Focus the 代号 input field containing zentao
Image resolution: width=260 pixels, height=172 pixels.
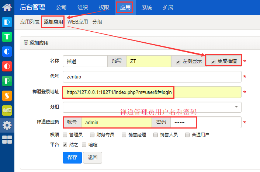[x=152, y=77]
